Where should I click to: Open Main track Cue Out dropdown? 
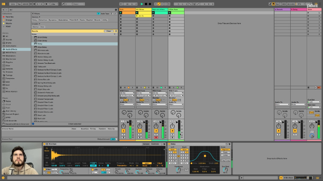coord(314,102)
